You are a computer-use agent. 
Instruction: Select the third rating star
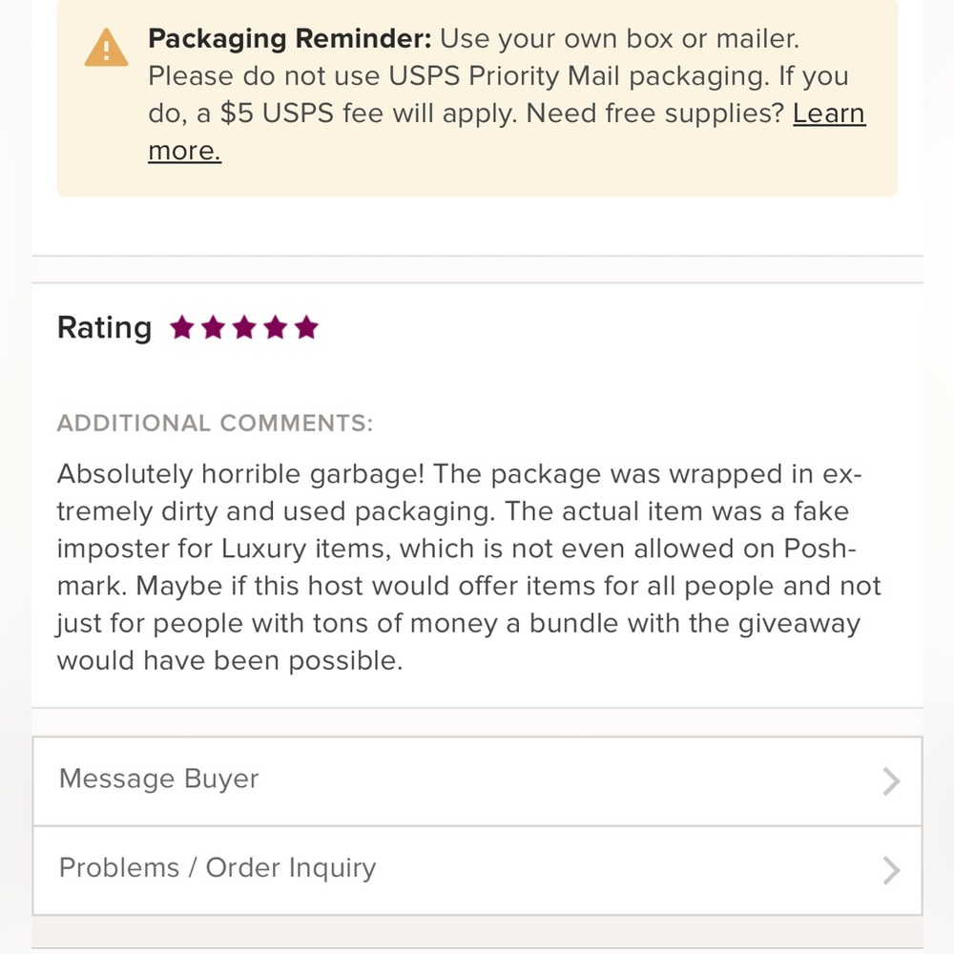(x=244, y=329)
